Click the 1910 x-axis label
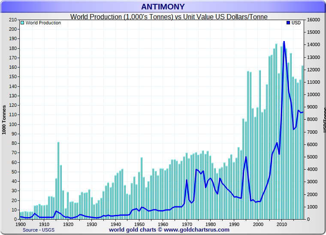The width and height of the screenshot is (326, 235). point(44,224)
